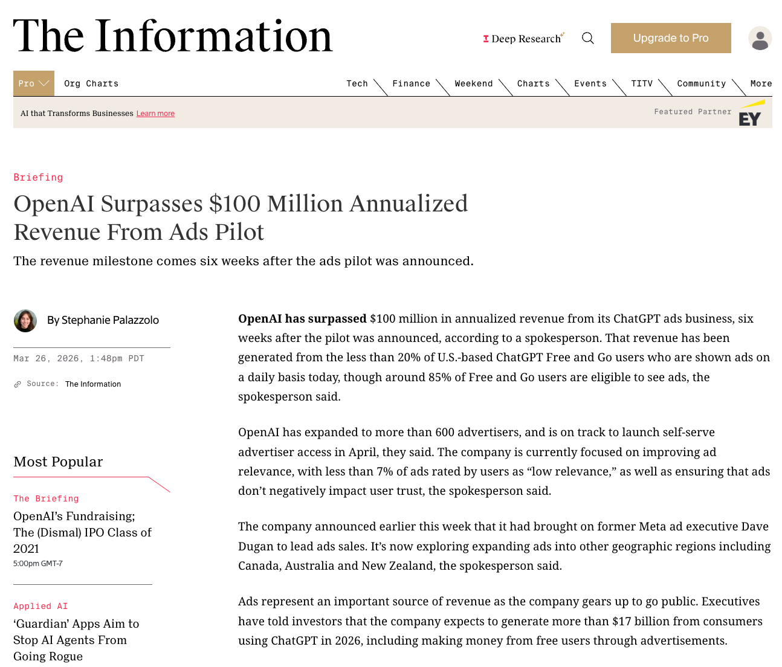The image size is (782, 667).
Task: Click the Upgrade to Pro button
Action: [x=670, y=38]
